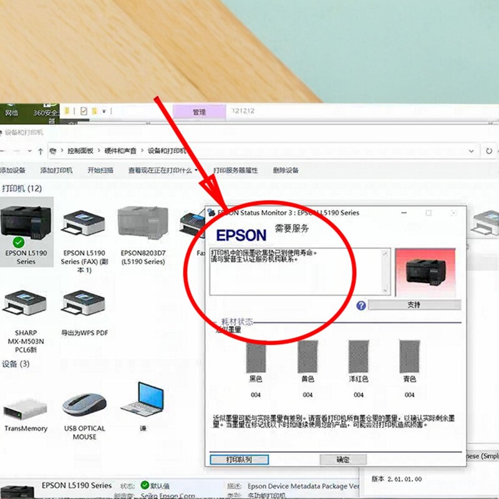Click the Fax printer icon behind the dialog

click(x=192, y=223)
